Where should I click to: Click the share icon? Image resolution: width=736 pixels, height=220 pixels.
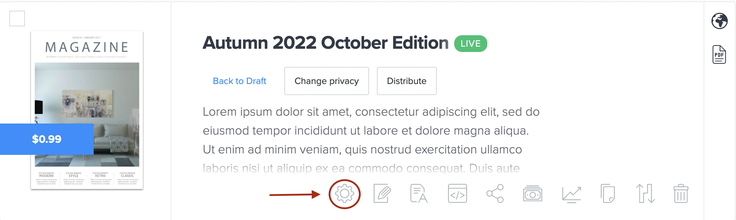pyautogui.click(x=495, y=194)
